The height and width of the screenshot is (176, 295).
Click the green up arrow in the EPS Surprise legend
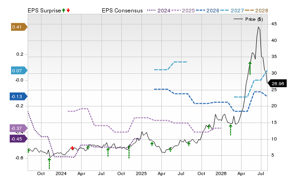pos(64,11)
